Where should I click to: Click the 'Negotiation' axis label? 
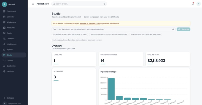click(x=180, y=103)
